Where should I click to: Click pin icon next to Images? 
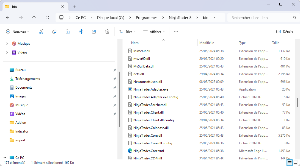(115, 96)
